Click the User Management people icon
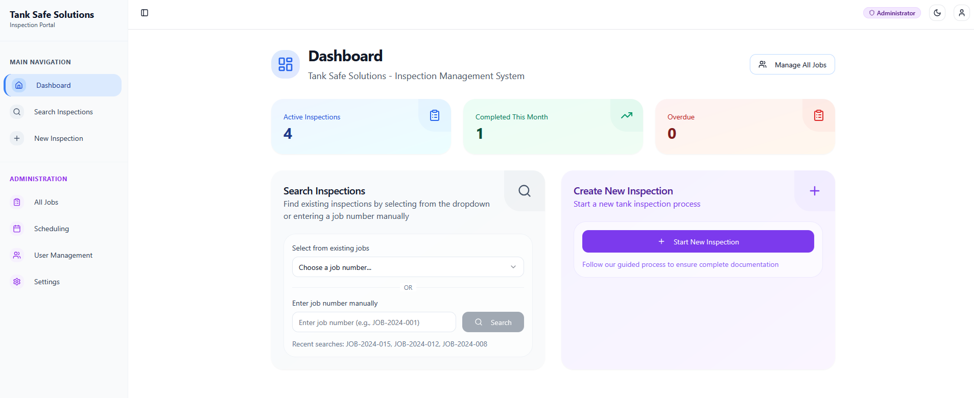The image size is (974, 398). 17,255
